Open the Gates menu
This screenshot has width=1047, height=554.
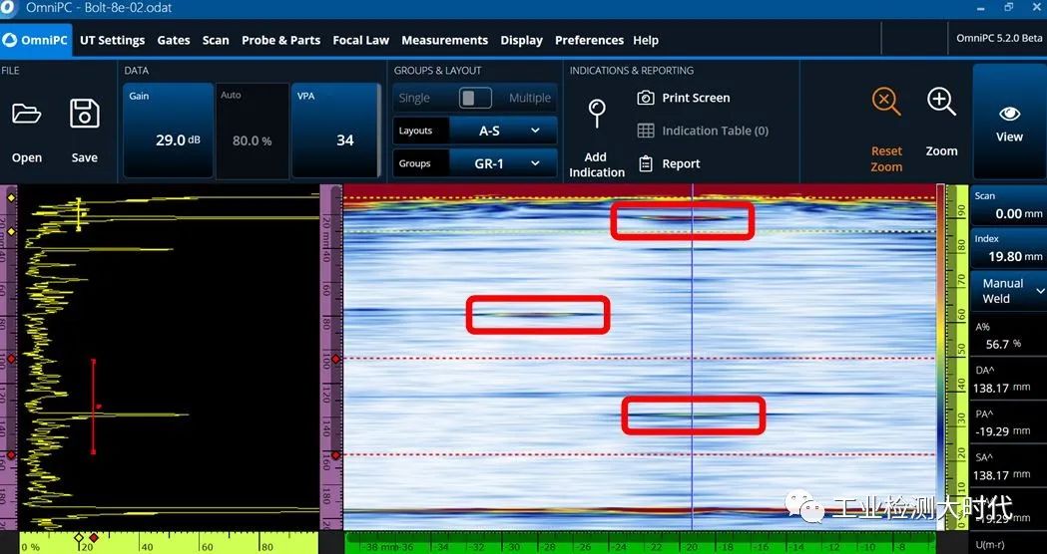pos(174,40)
